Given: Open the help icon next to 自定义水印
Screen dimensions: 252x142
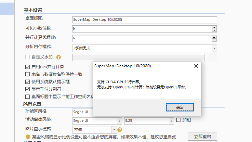Looking at the screenshot, I should tap(59, 57).
